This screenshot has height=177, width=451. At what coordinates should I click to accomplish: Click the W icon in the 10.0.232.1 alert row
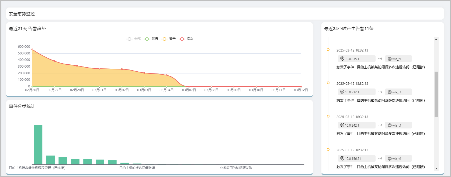(390, 92)
